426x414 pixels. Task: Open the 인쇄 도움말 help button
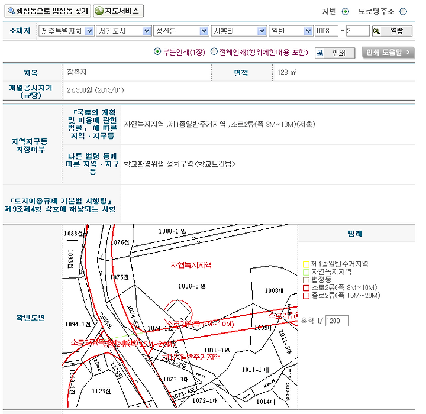point(388,52)
